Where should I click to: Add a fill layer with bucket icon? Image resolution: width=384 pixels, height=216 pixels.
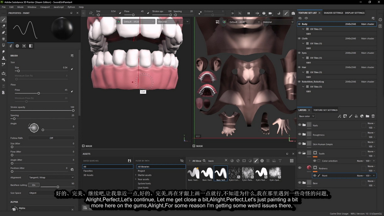click(x=356, y=116)
